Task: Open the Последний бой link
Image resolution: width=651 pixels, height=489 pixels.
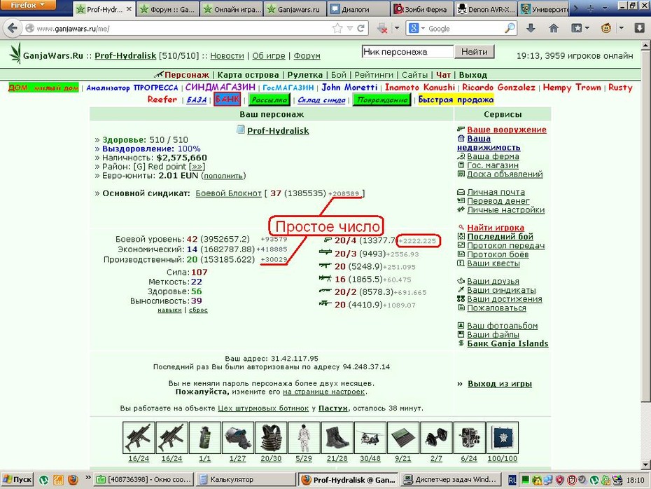Action: [x=500, y=236]
